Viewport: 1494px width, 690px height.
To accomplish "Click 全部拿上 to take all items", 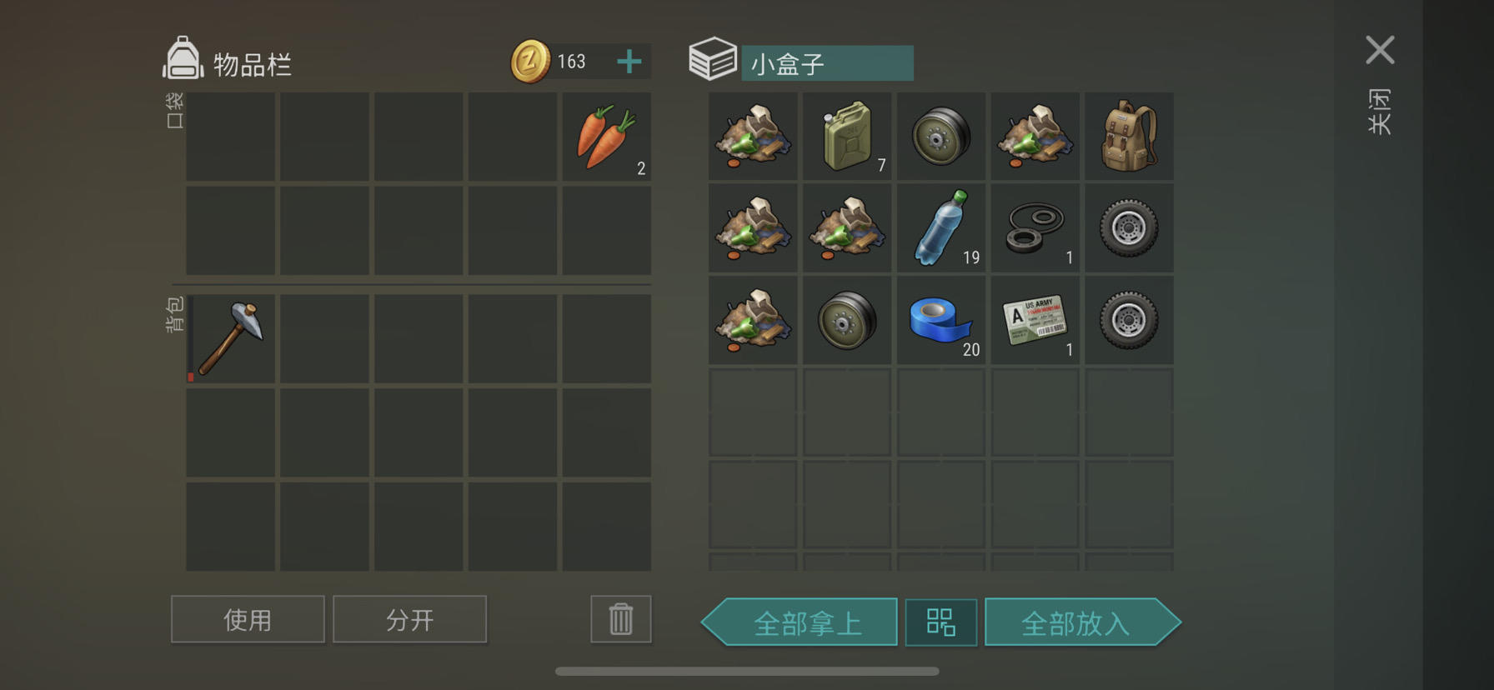I will pos(800,622).
